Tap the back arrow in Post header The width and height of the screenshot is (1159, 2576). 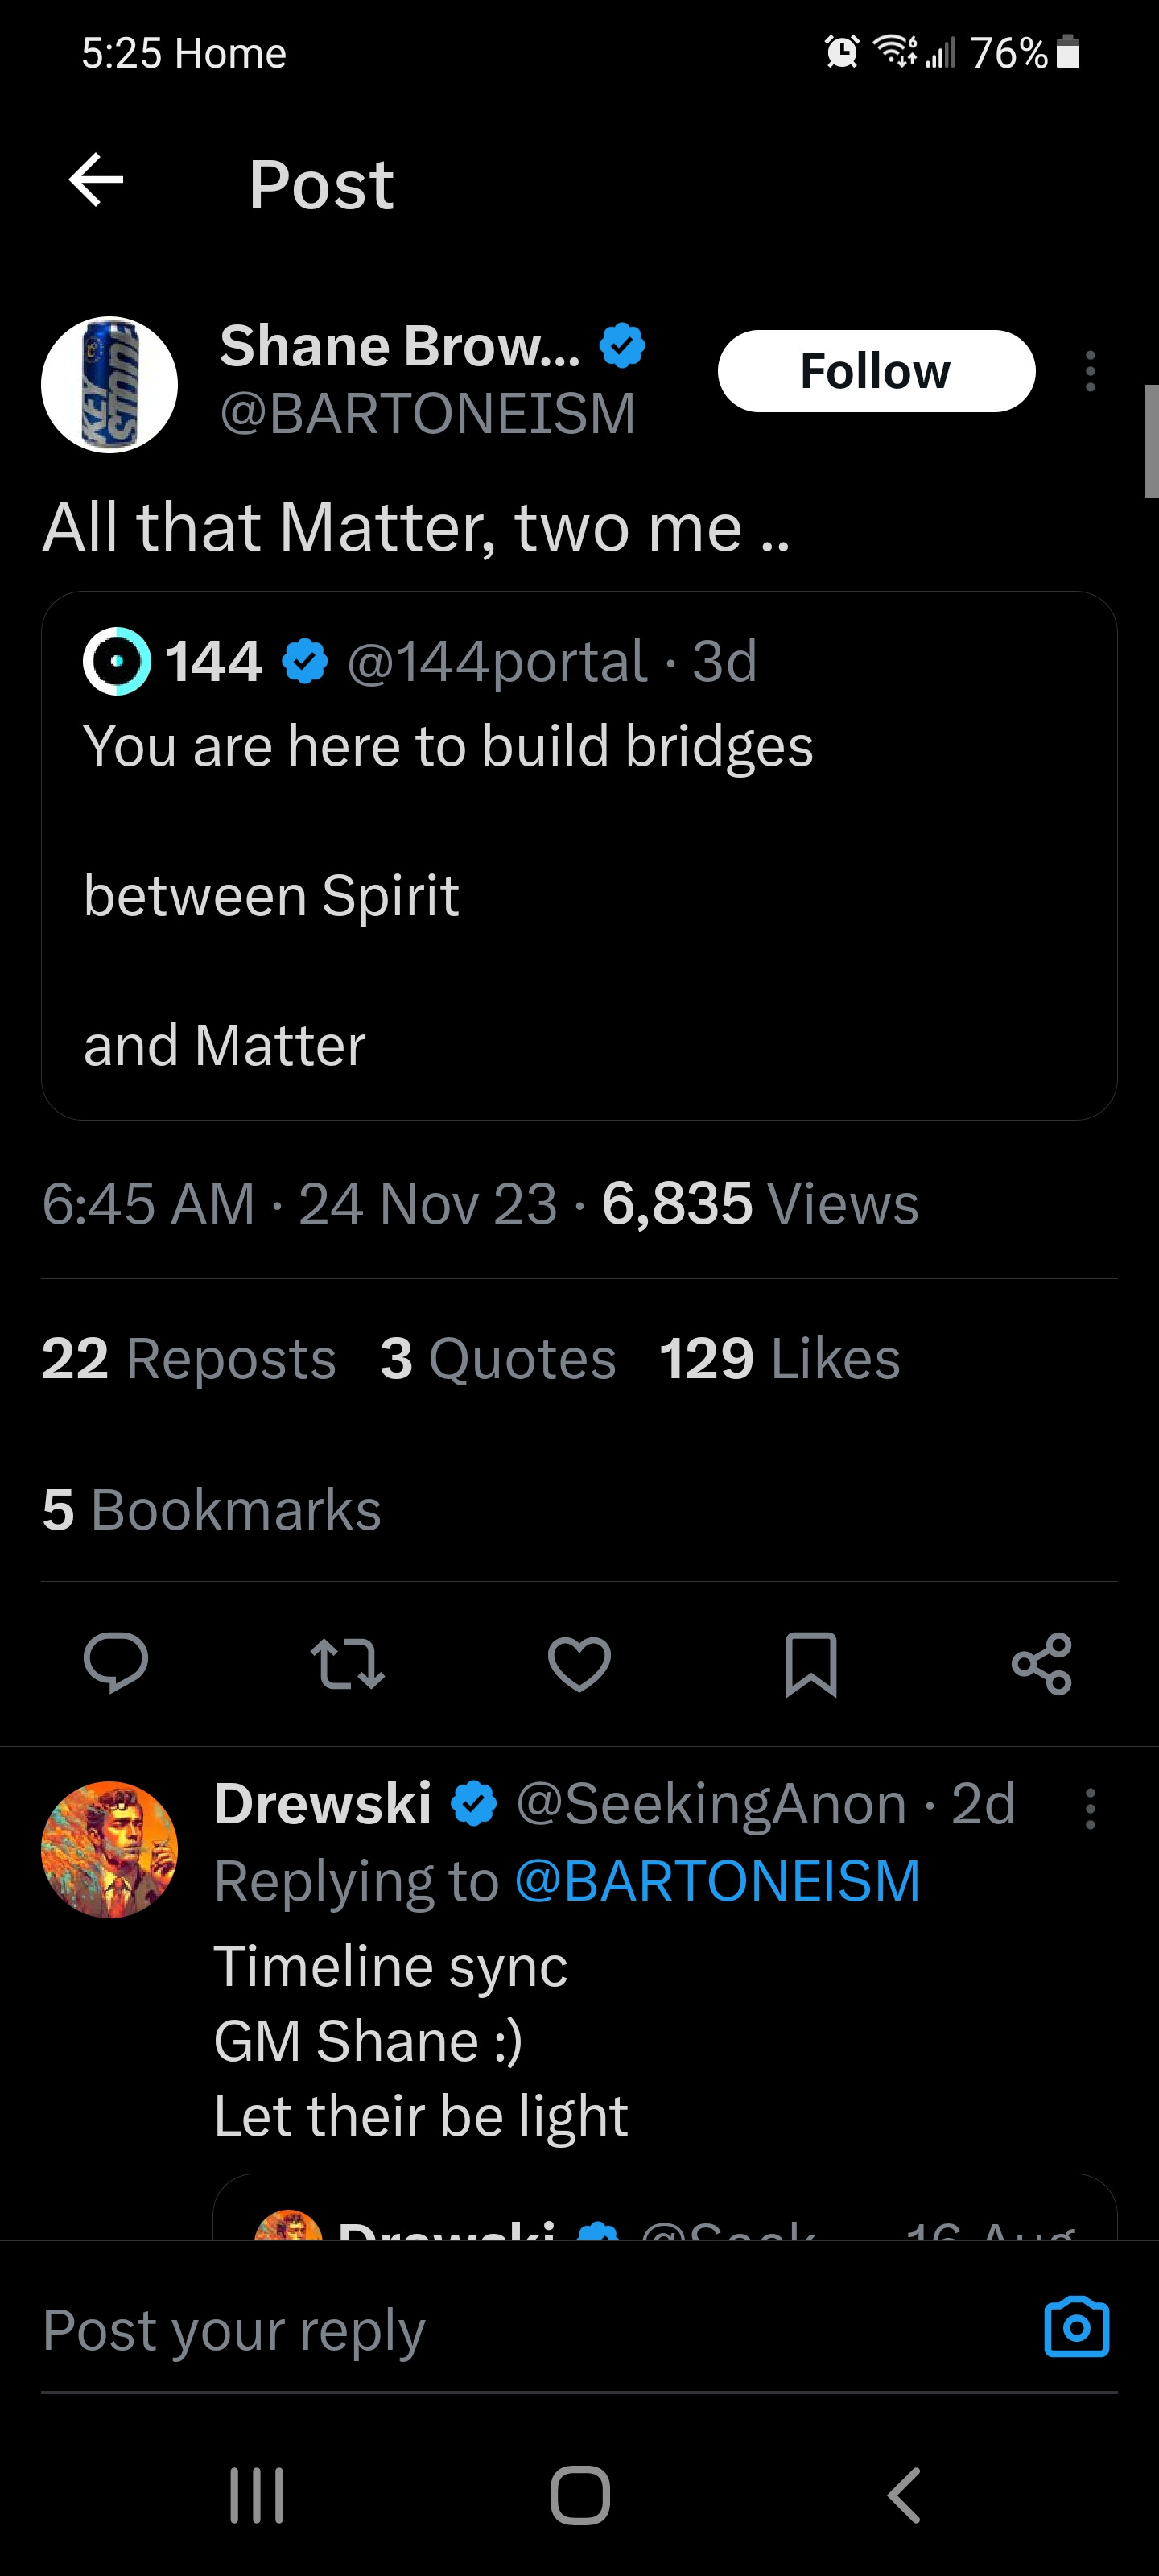click(x=96, y=181)
